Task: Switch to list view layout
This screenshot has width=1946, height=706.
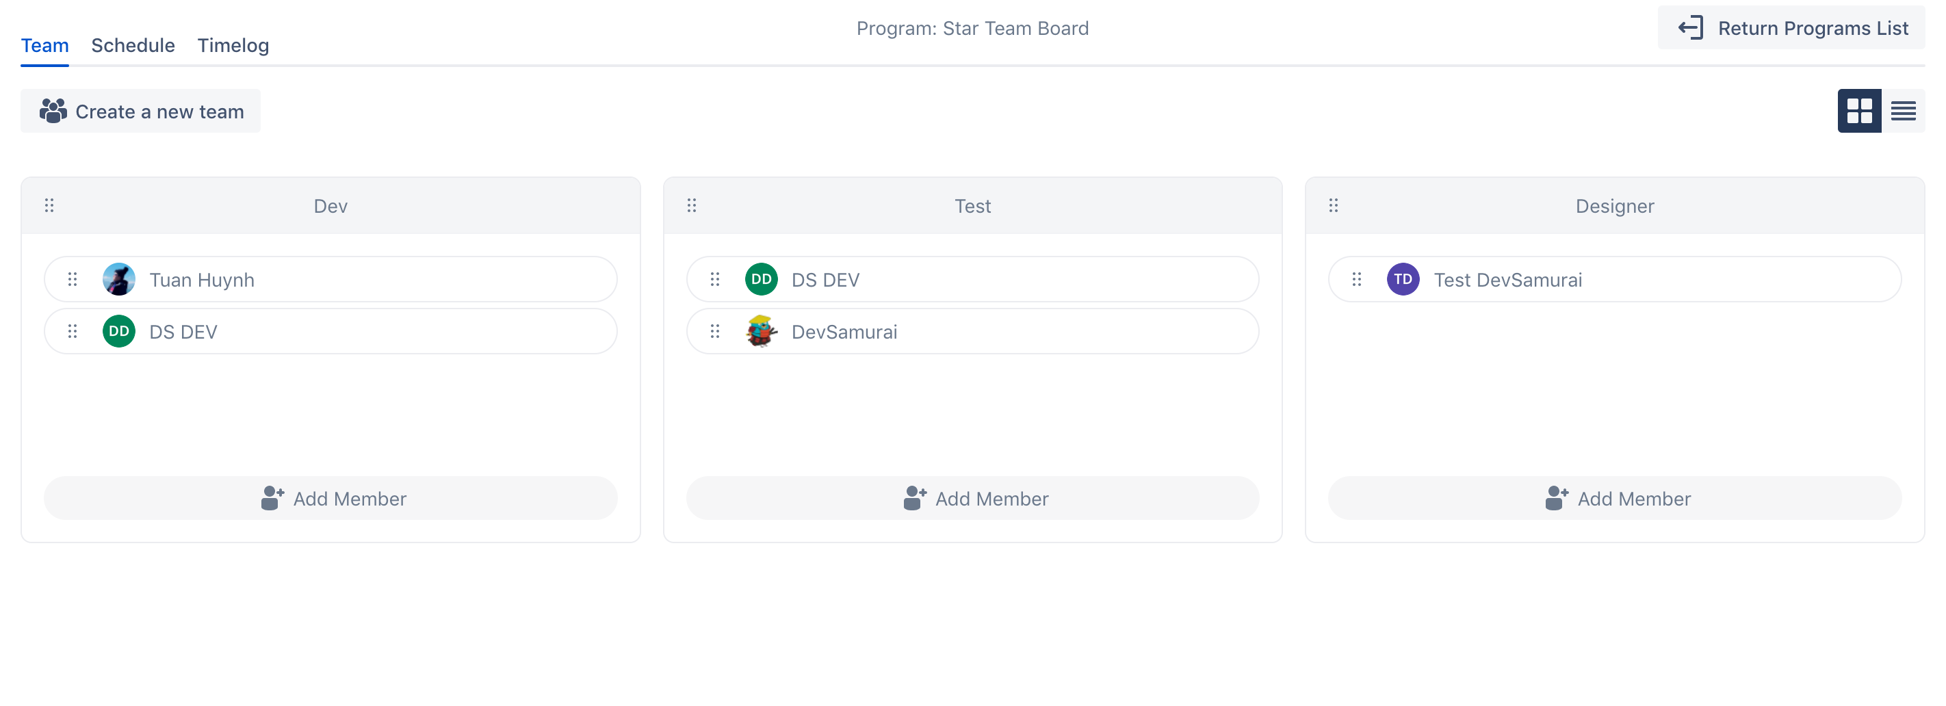Action: point(1902,111)
